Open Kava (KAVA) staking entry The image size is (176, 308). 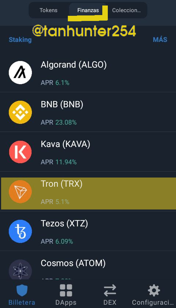(x=88, y=152)
